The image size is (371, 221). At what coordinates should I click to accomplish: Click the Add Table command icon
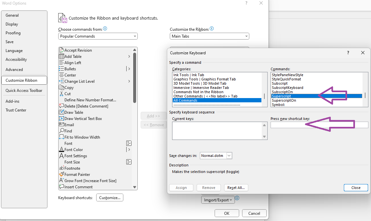pos(62,56)
